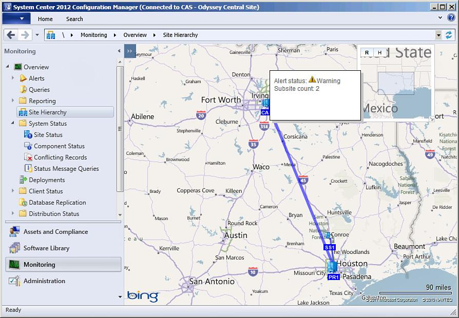The height and width of the screenshot is (318, 459).
Task: Open Site Status node
Action: pyautogui.click(x=48, y=135)
